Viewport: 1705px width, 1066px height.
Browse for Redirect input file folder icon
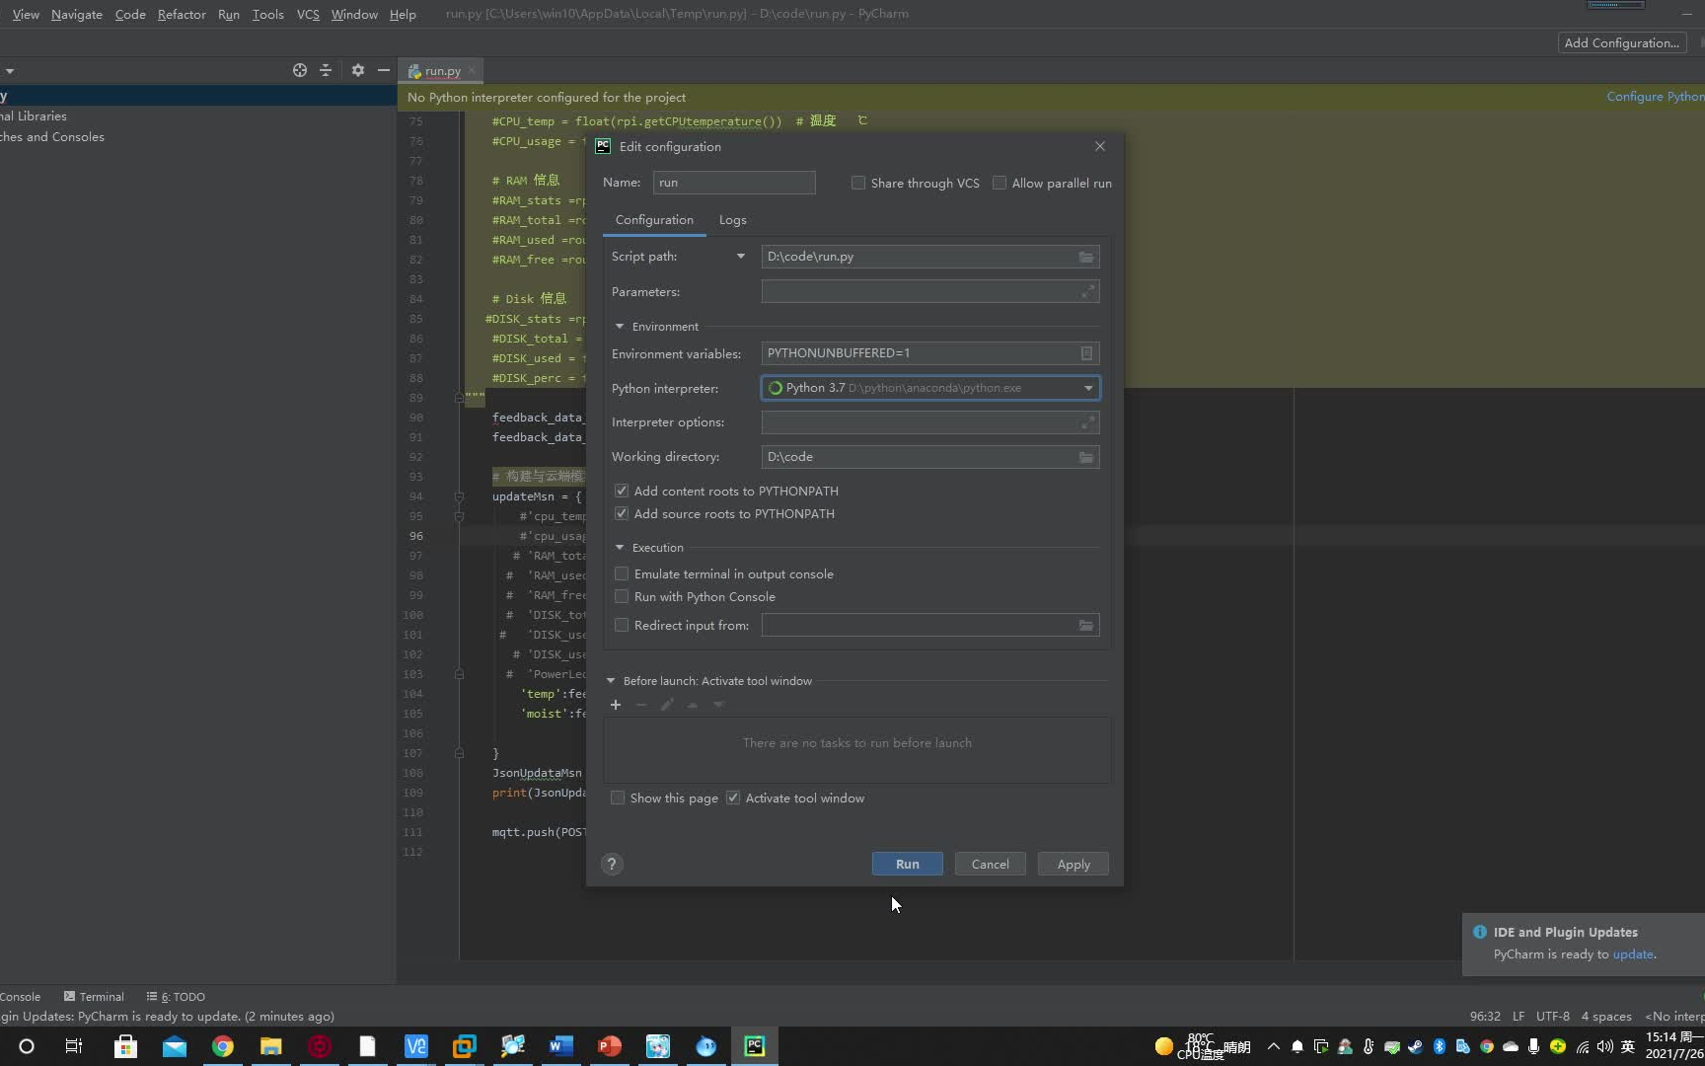[x=1085, y=625]
